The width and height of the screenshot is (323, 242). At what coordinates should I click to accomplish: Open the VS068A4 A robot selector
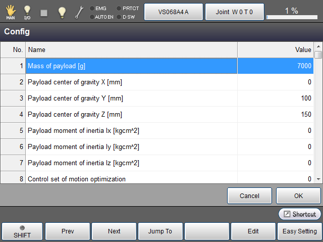point(173,12)
